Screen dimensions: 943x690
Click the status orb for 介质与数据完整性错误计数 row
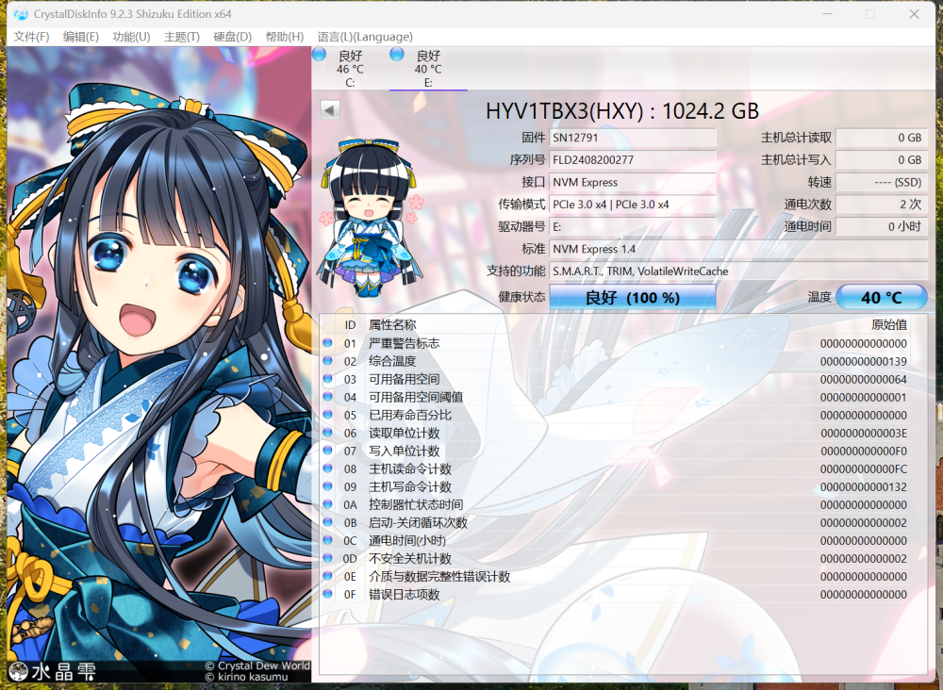coord(328,576)
